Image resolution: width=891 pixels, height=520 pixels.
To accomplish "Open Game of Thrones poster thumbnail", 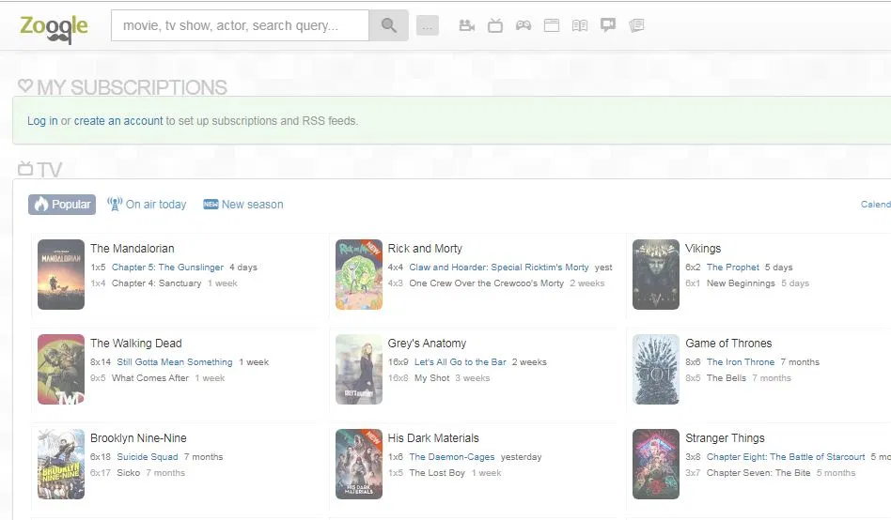I will pyautogui.click(x=656, y=369).
